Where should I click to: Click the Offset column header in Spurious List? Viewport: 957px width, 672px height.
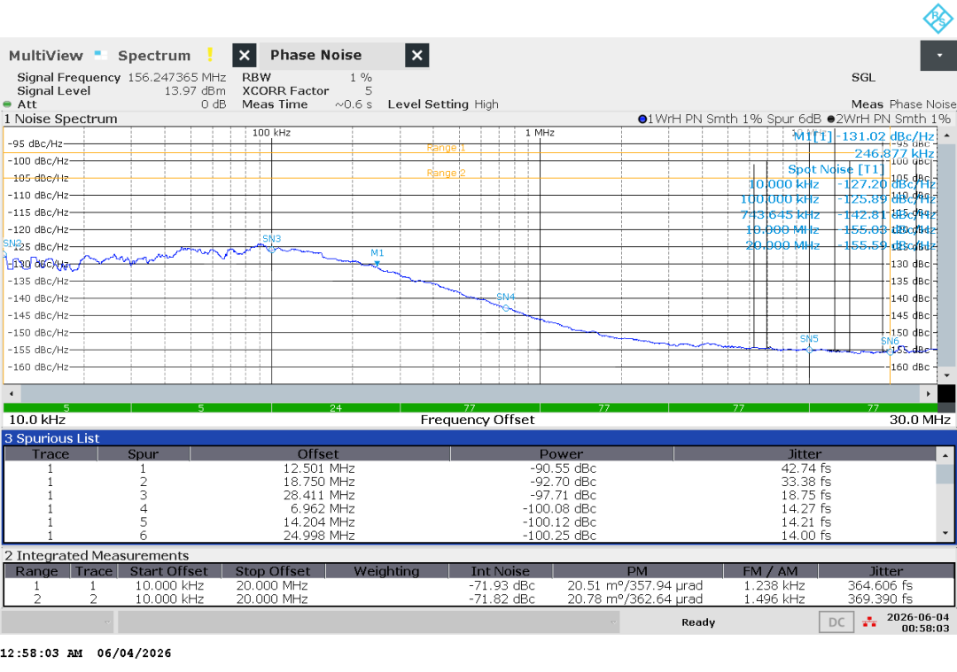click(x=319, y=453)
